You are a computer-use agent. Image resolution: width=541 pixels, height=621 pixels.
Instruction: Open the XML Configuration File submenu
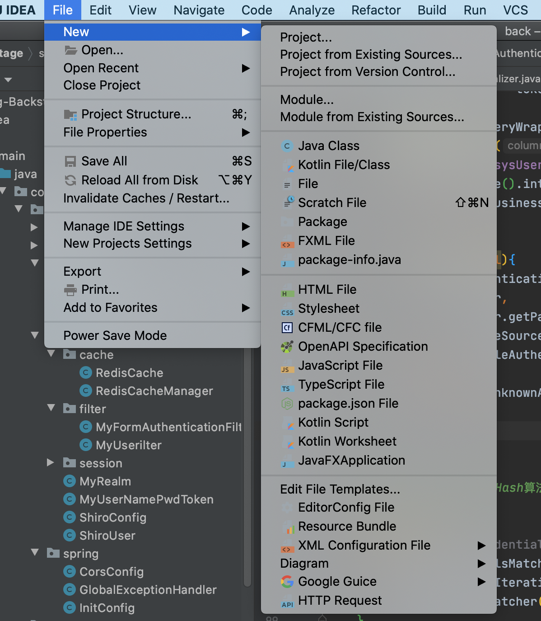pyautogui.click(x=364, y=546)
